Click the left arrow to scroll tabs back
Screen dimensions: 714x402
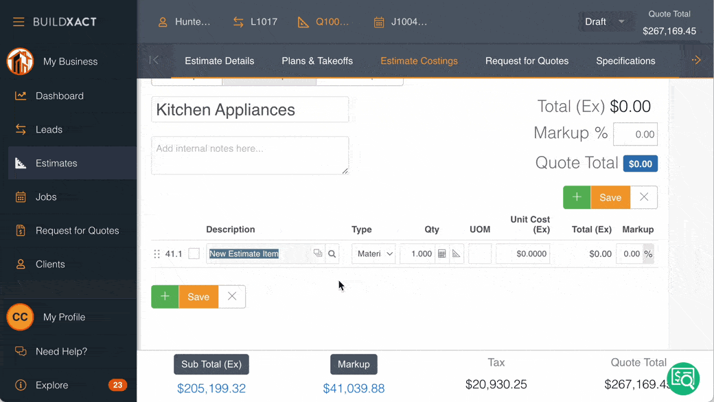pyautogui.click(x=154, y=60)
